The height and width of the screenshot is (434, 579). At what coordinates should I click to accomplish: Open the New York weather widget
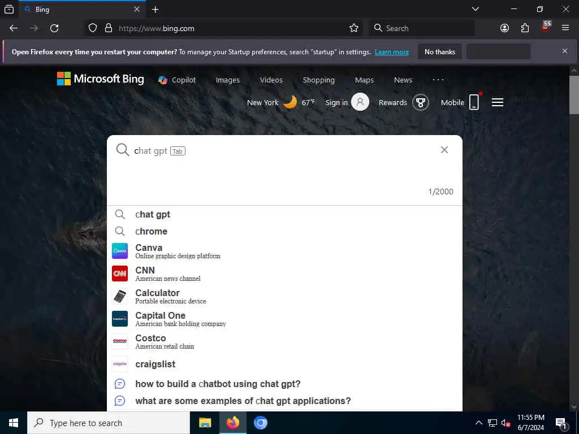(x=280, y=102)
